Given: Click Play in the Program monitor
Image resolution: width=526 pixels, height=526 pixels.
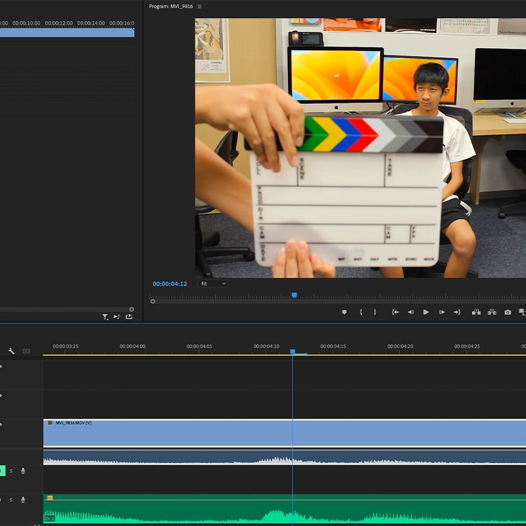Looking at the screenshot, I should 426,312.
